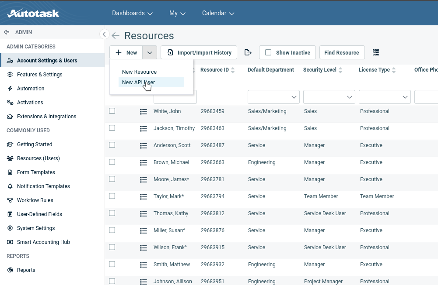Go back using arrow beside Resources title
Screen dimensions: 438x285
116,36
